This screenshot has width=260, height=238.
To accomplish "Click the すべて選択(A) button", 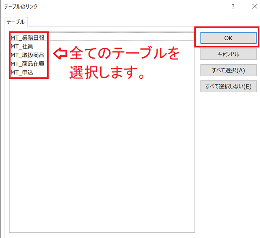I will 228,70.
